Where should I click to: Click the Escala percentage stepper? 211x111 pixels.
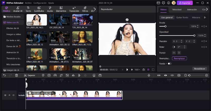point(198,26)
